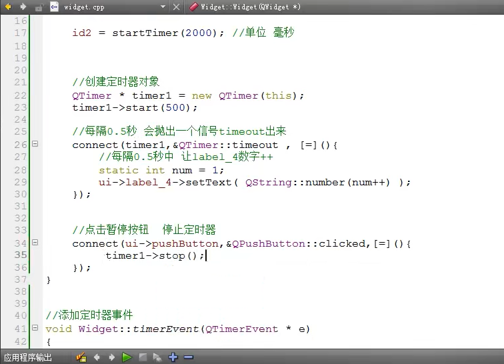Click line number 17 in the gutter
Image resolution: width=504 pixels, height=364 pixels.
tap(21, 33)
